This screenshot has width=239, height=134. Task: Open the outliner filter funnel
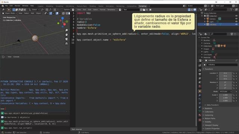click(232, 10)
